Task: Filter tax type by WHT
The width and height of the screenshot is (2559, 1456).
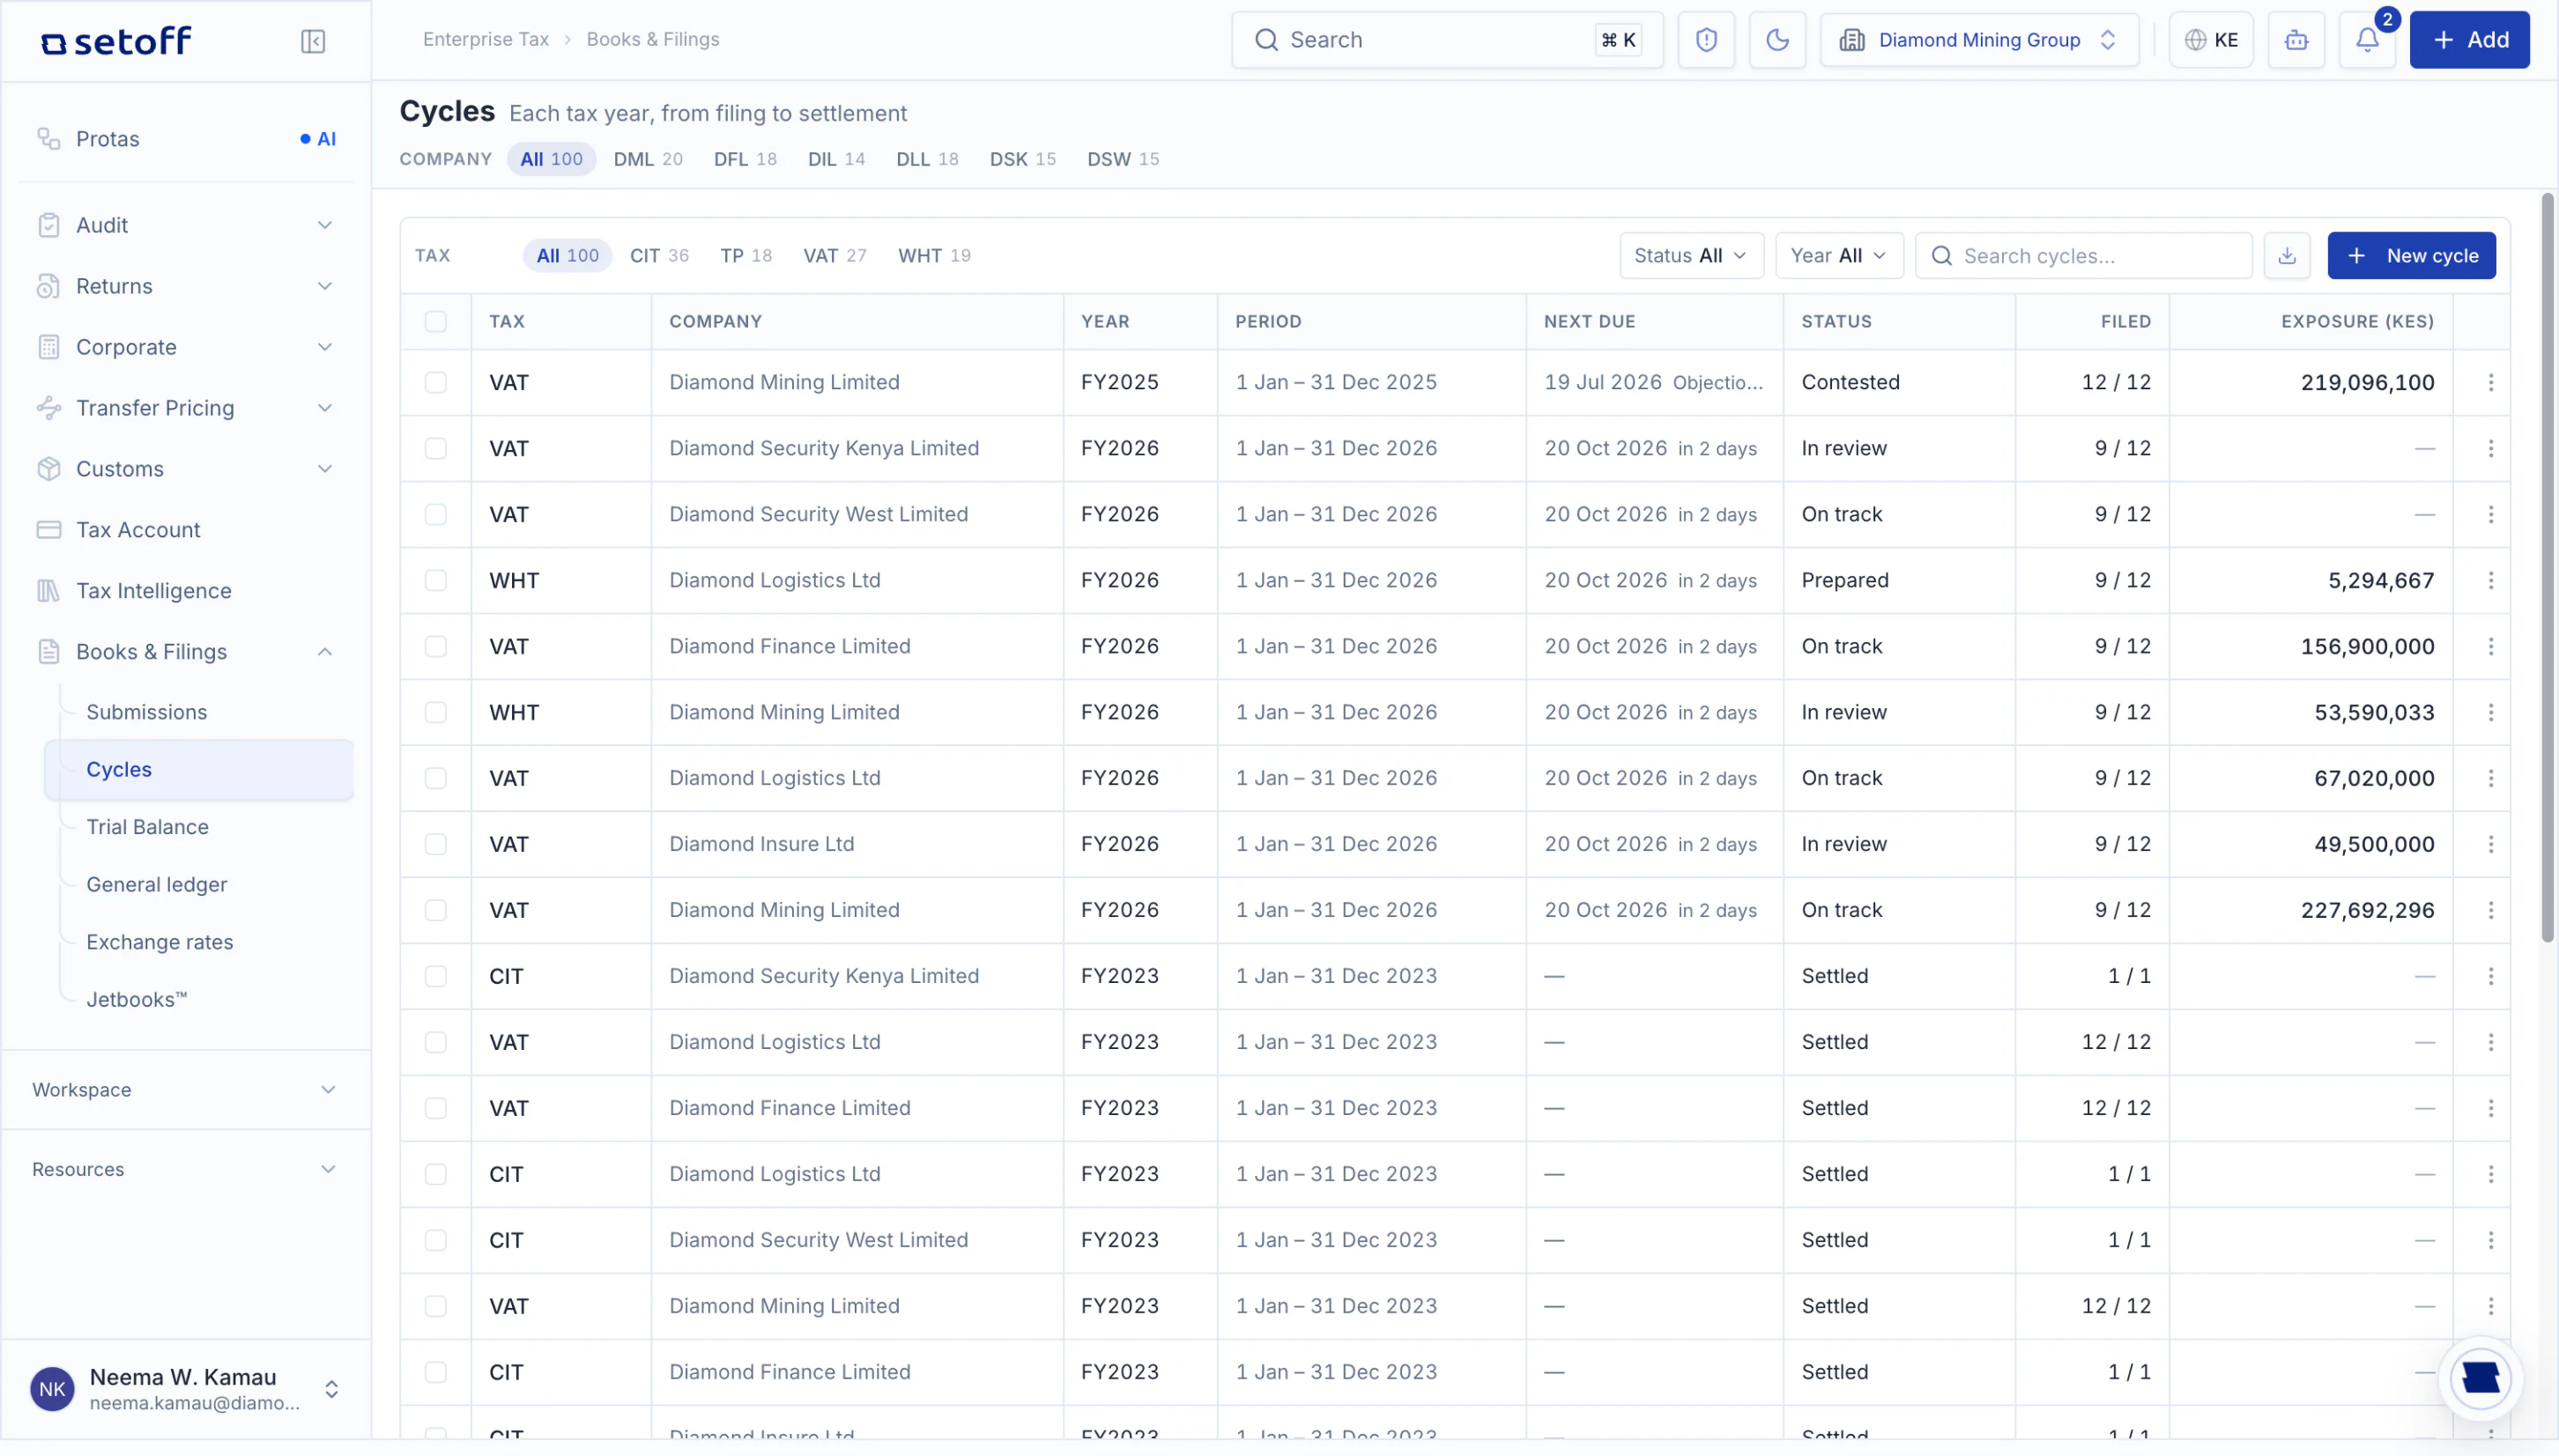Action: click(x=933, y=256)
